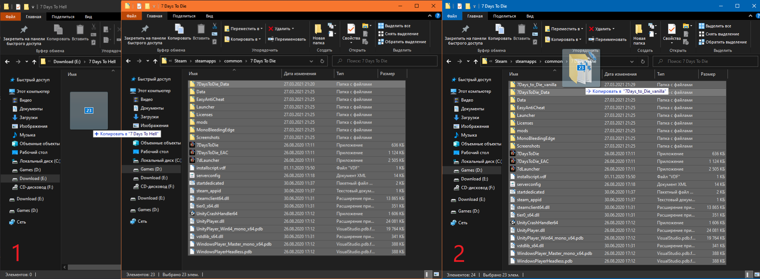Click the pin to quick access icon in the 7 Days To Hell window

pyautogui.click(x=24, y=29)
